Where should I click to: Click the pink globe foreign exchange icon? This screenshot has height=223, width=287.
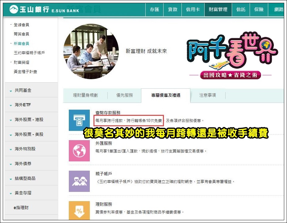coord(79,151)
